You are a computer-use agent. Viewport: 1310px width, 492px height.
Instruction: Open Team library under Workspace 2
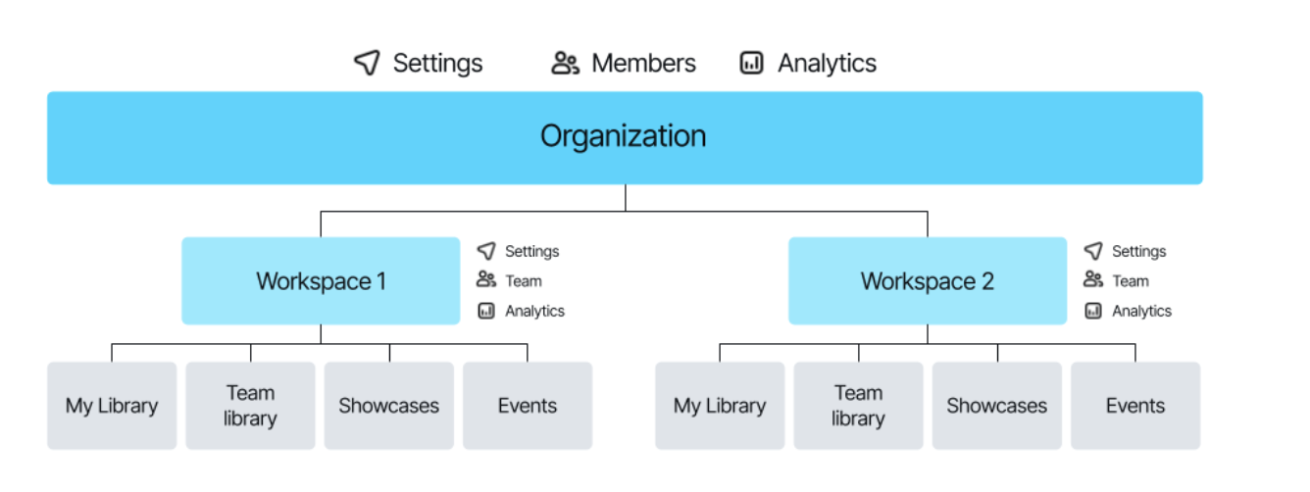pyautogui.click(x=858, y=406)
